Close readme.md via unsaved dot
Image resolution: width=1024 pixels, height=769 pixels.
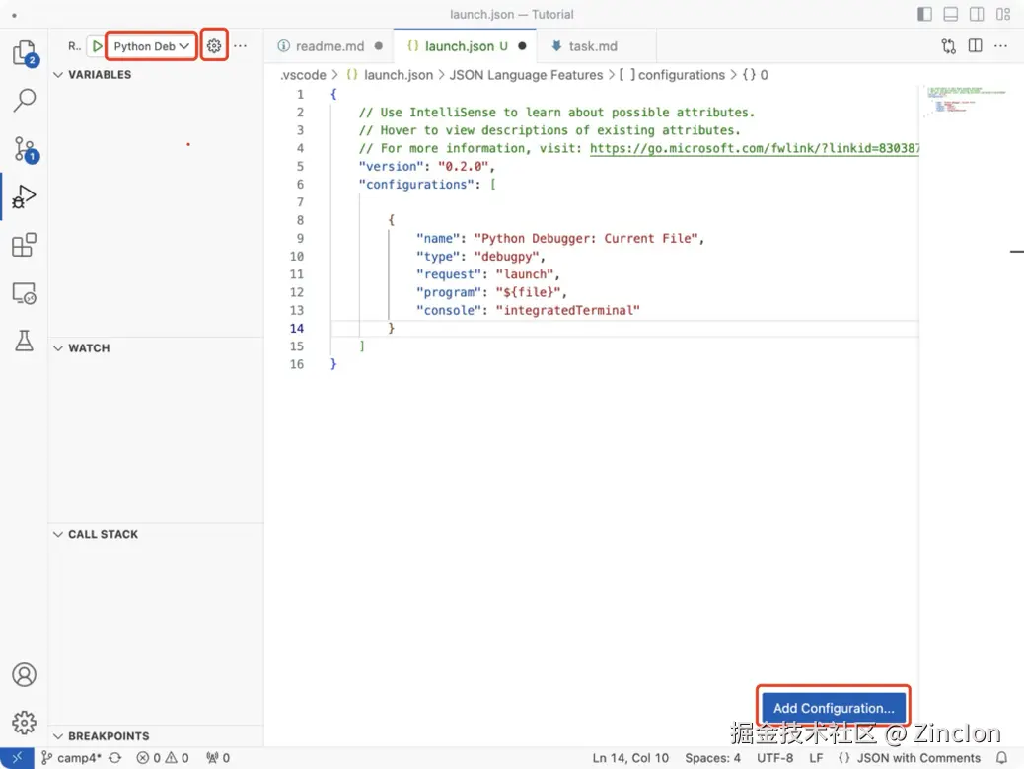(x=378, y=46)
